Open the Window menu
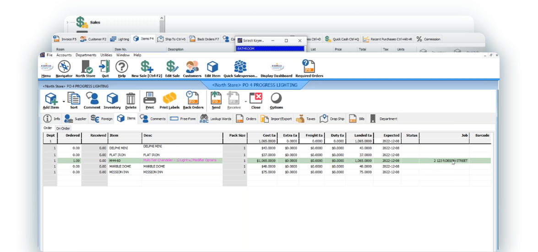The width and height of the screenshot is (538, 252). [x=123, y=55]
